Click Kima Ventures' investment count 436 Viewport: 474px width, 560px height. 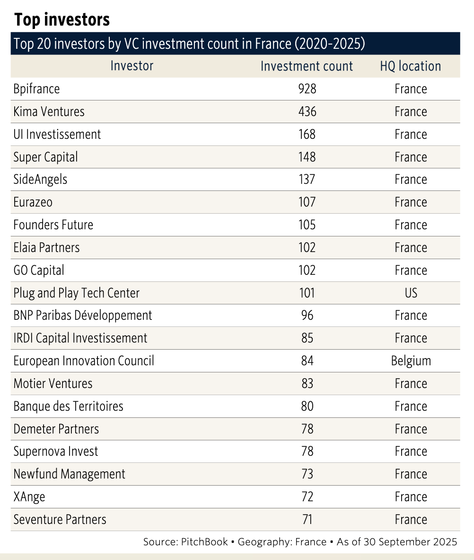[307, 112]
